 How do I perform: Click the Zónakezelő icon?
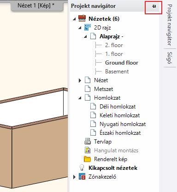(x=82, y=176)
